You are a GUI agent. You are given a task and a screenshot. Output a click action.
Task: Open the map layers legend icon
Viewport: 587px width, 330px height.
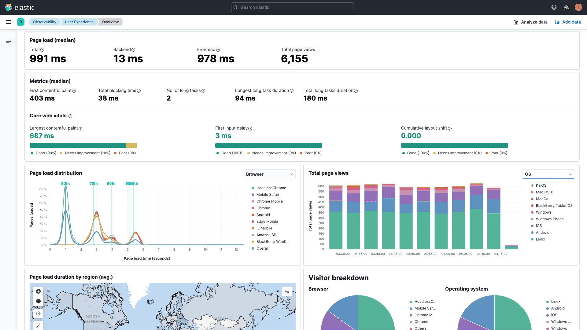(x=287, y=291)
